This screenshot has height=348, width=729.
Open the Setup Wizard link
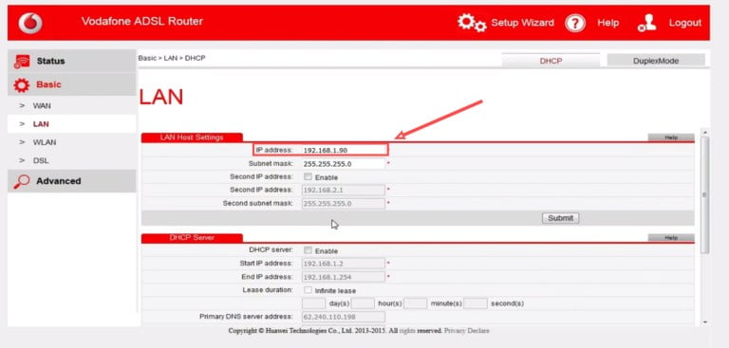(523, 23)
